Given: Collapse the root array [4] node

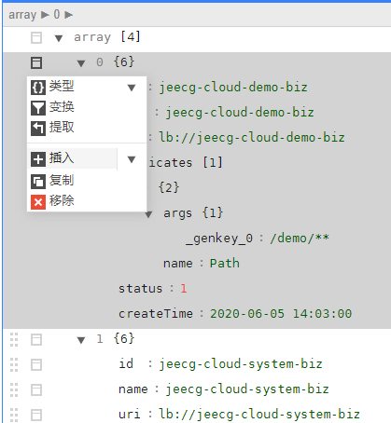Looking at the screenshot, I should [59, 38].
